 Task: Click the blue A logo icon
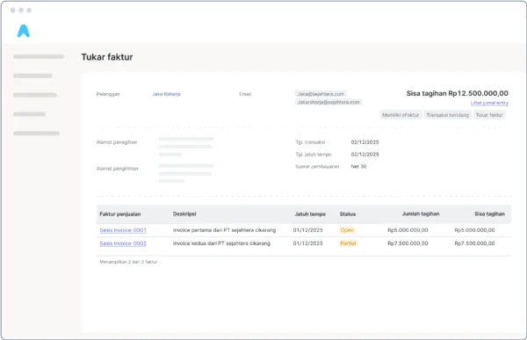(x=24, y=31)
